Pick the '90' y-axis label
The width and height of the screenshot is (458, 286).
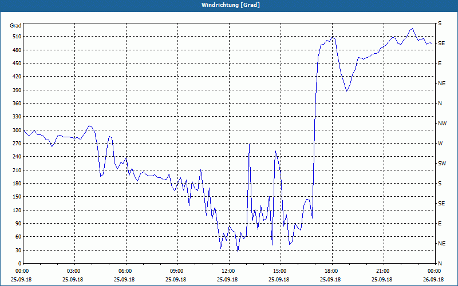tap(18, 224)
